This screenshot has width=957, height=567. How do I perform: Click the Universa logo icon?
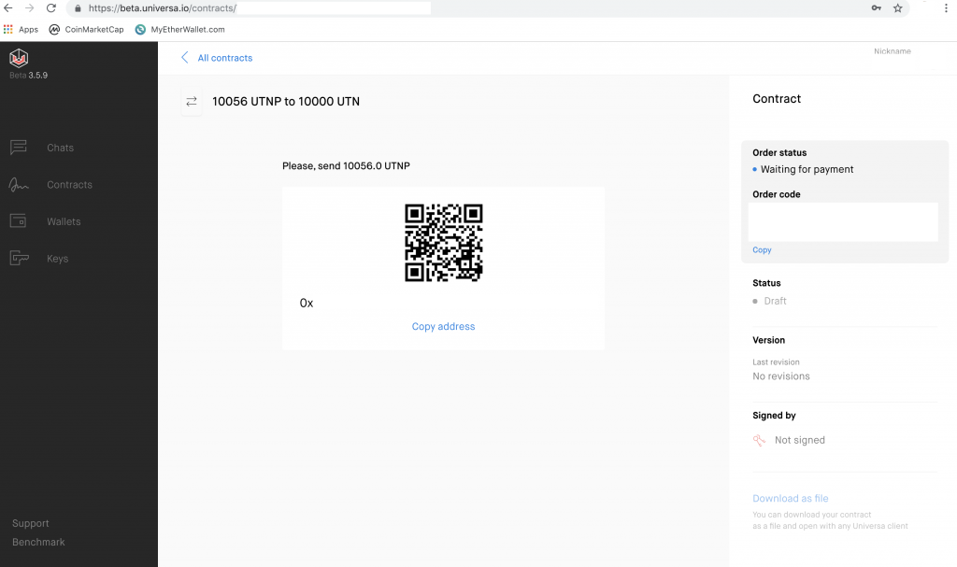point(19,58)
